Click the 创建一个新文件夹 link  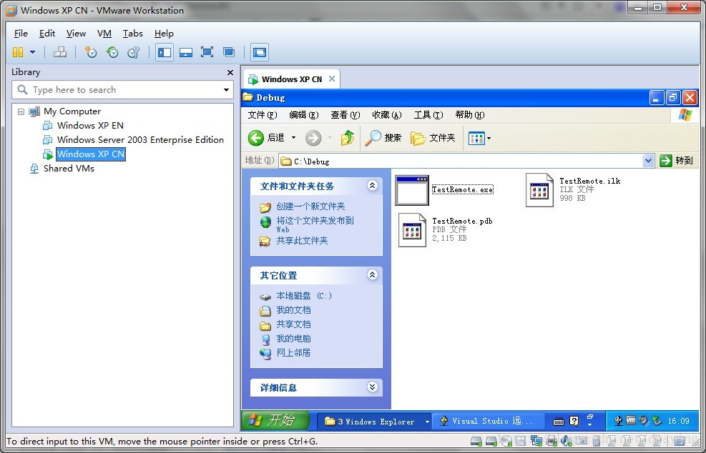coord(310,206)
